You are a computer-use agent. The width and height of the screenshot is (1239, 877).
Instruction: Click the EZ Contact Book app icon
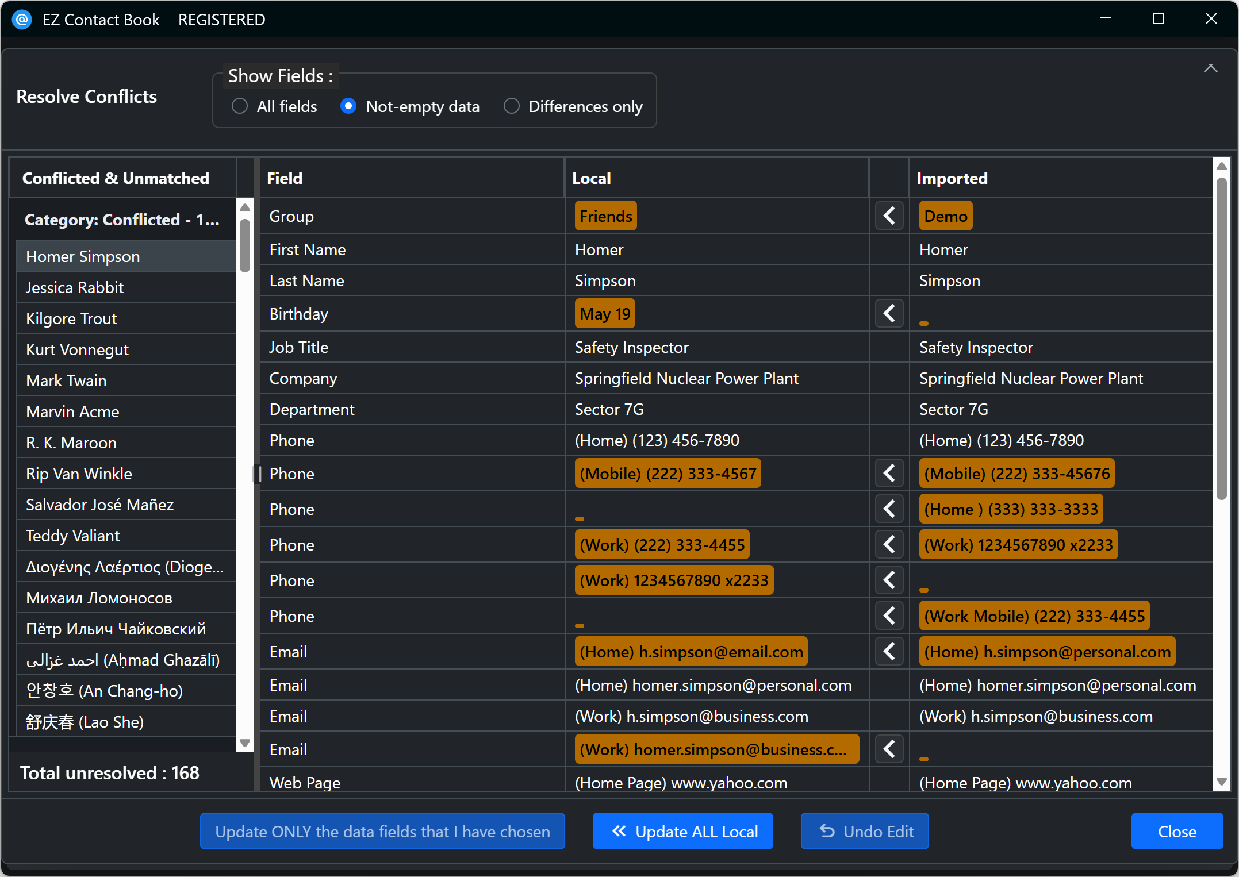click(x=22, y=20)
